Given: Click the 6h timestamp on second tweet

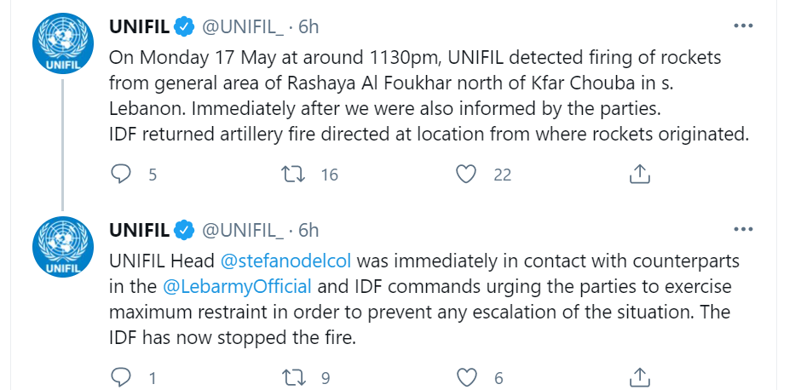Looking at the screenshot, I should pos(308,229).
